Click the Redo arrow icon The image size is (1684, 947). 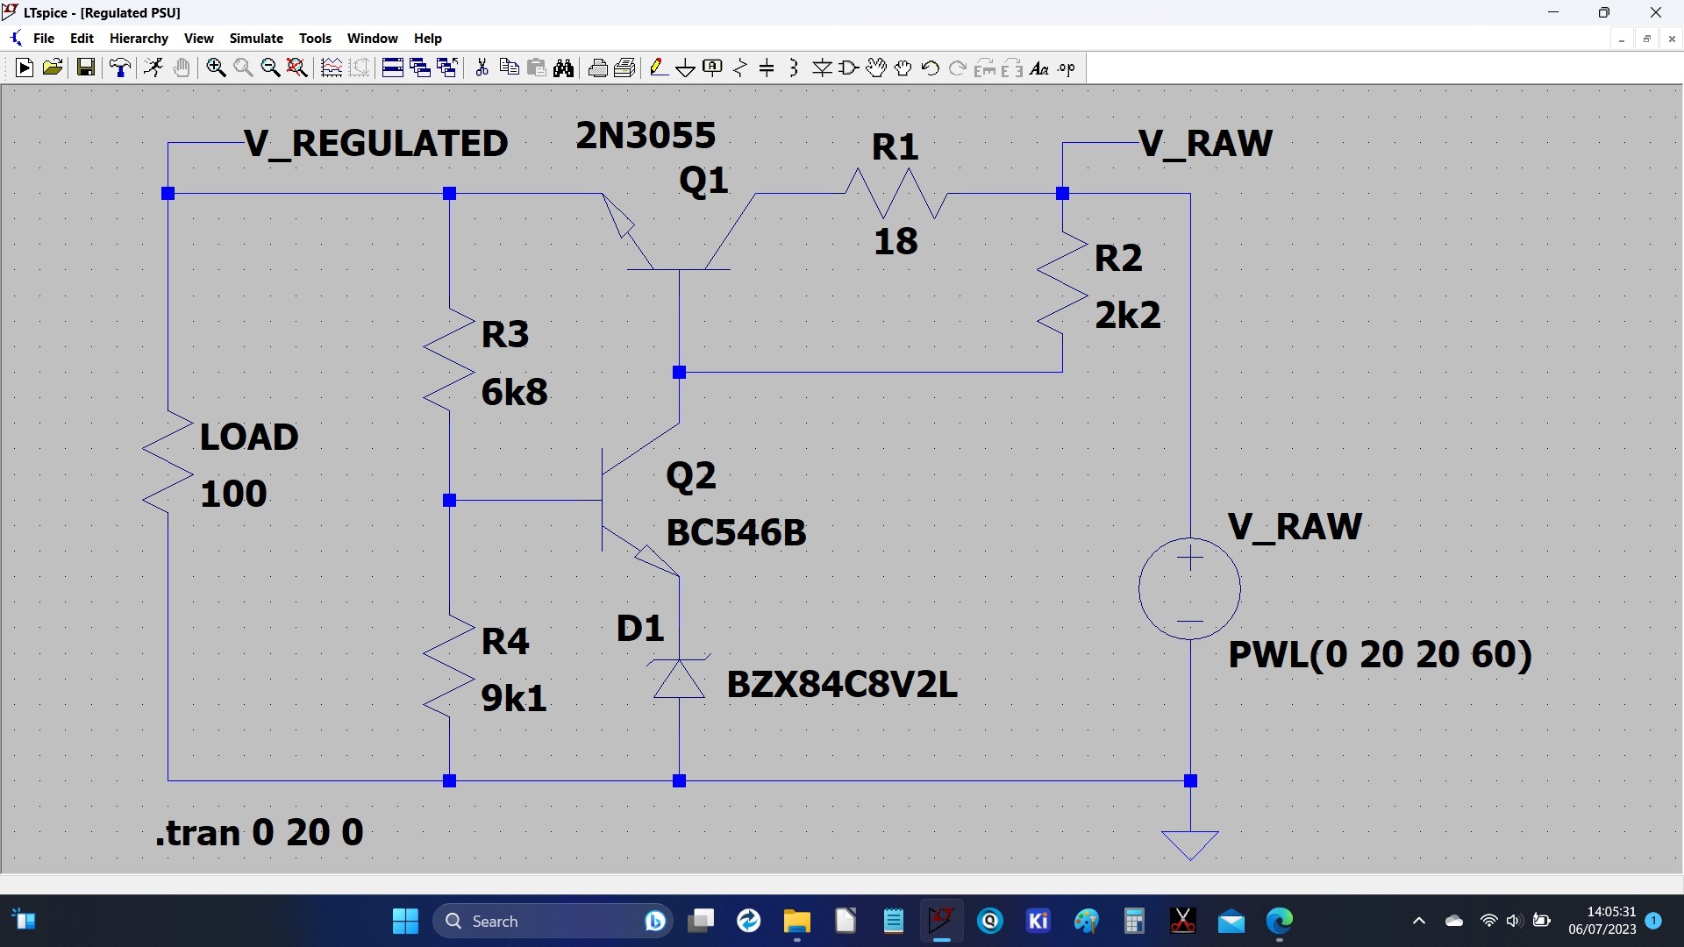click(x=958, y=68)
